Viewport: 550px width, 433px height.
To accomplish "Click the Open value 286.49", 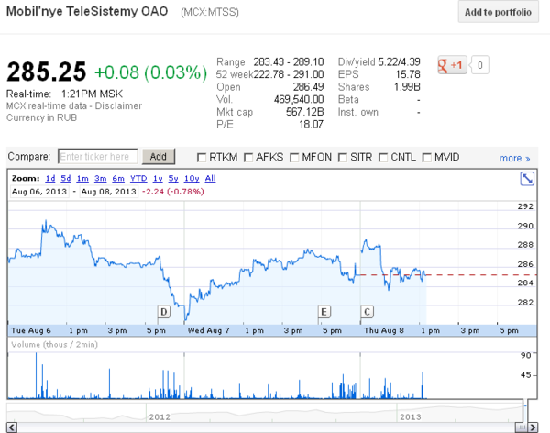I will point(308,87).
